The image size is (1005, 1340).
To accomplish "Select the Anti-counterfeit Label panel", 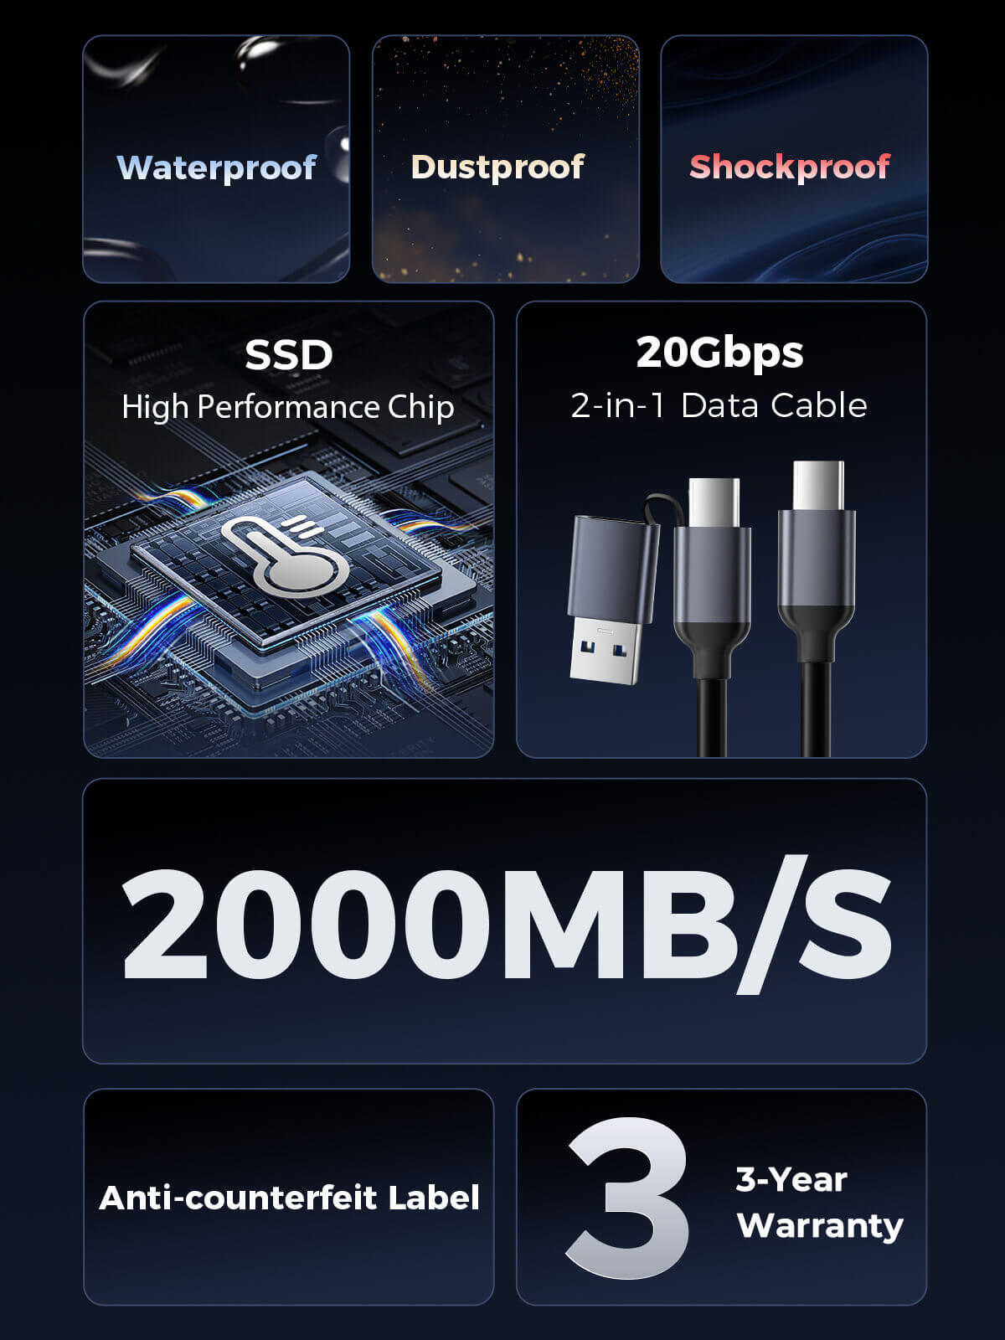I will [289, 1197].
